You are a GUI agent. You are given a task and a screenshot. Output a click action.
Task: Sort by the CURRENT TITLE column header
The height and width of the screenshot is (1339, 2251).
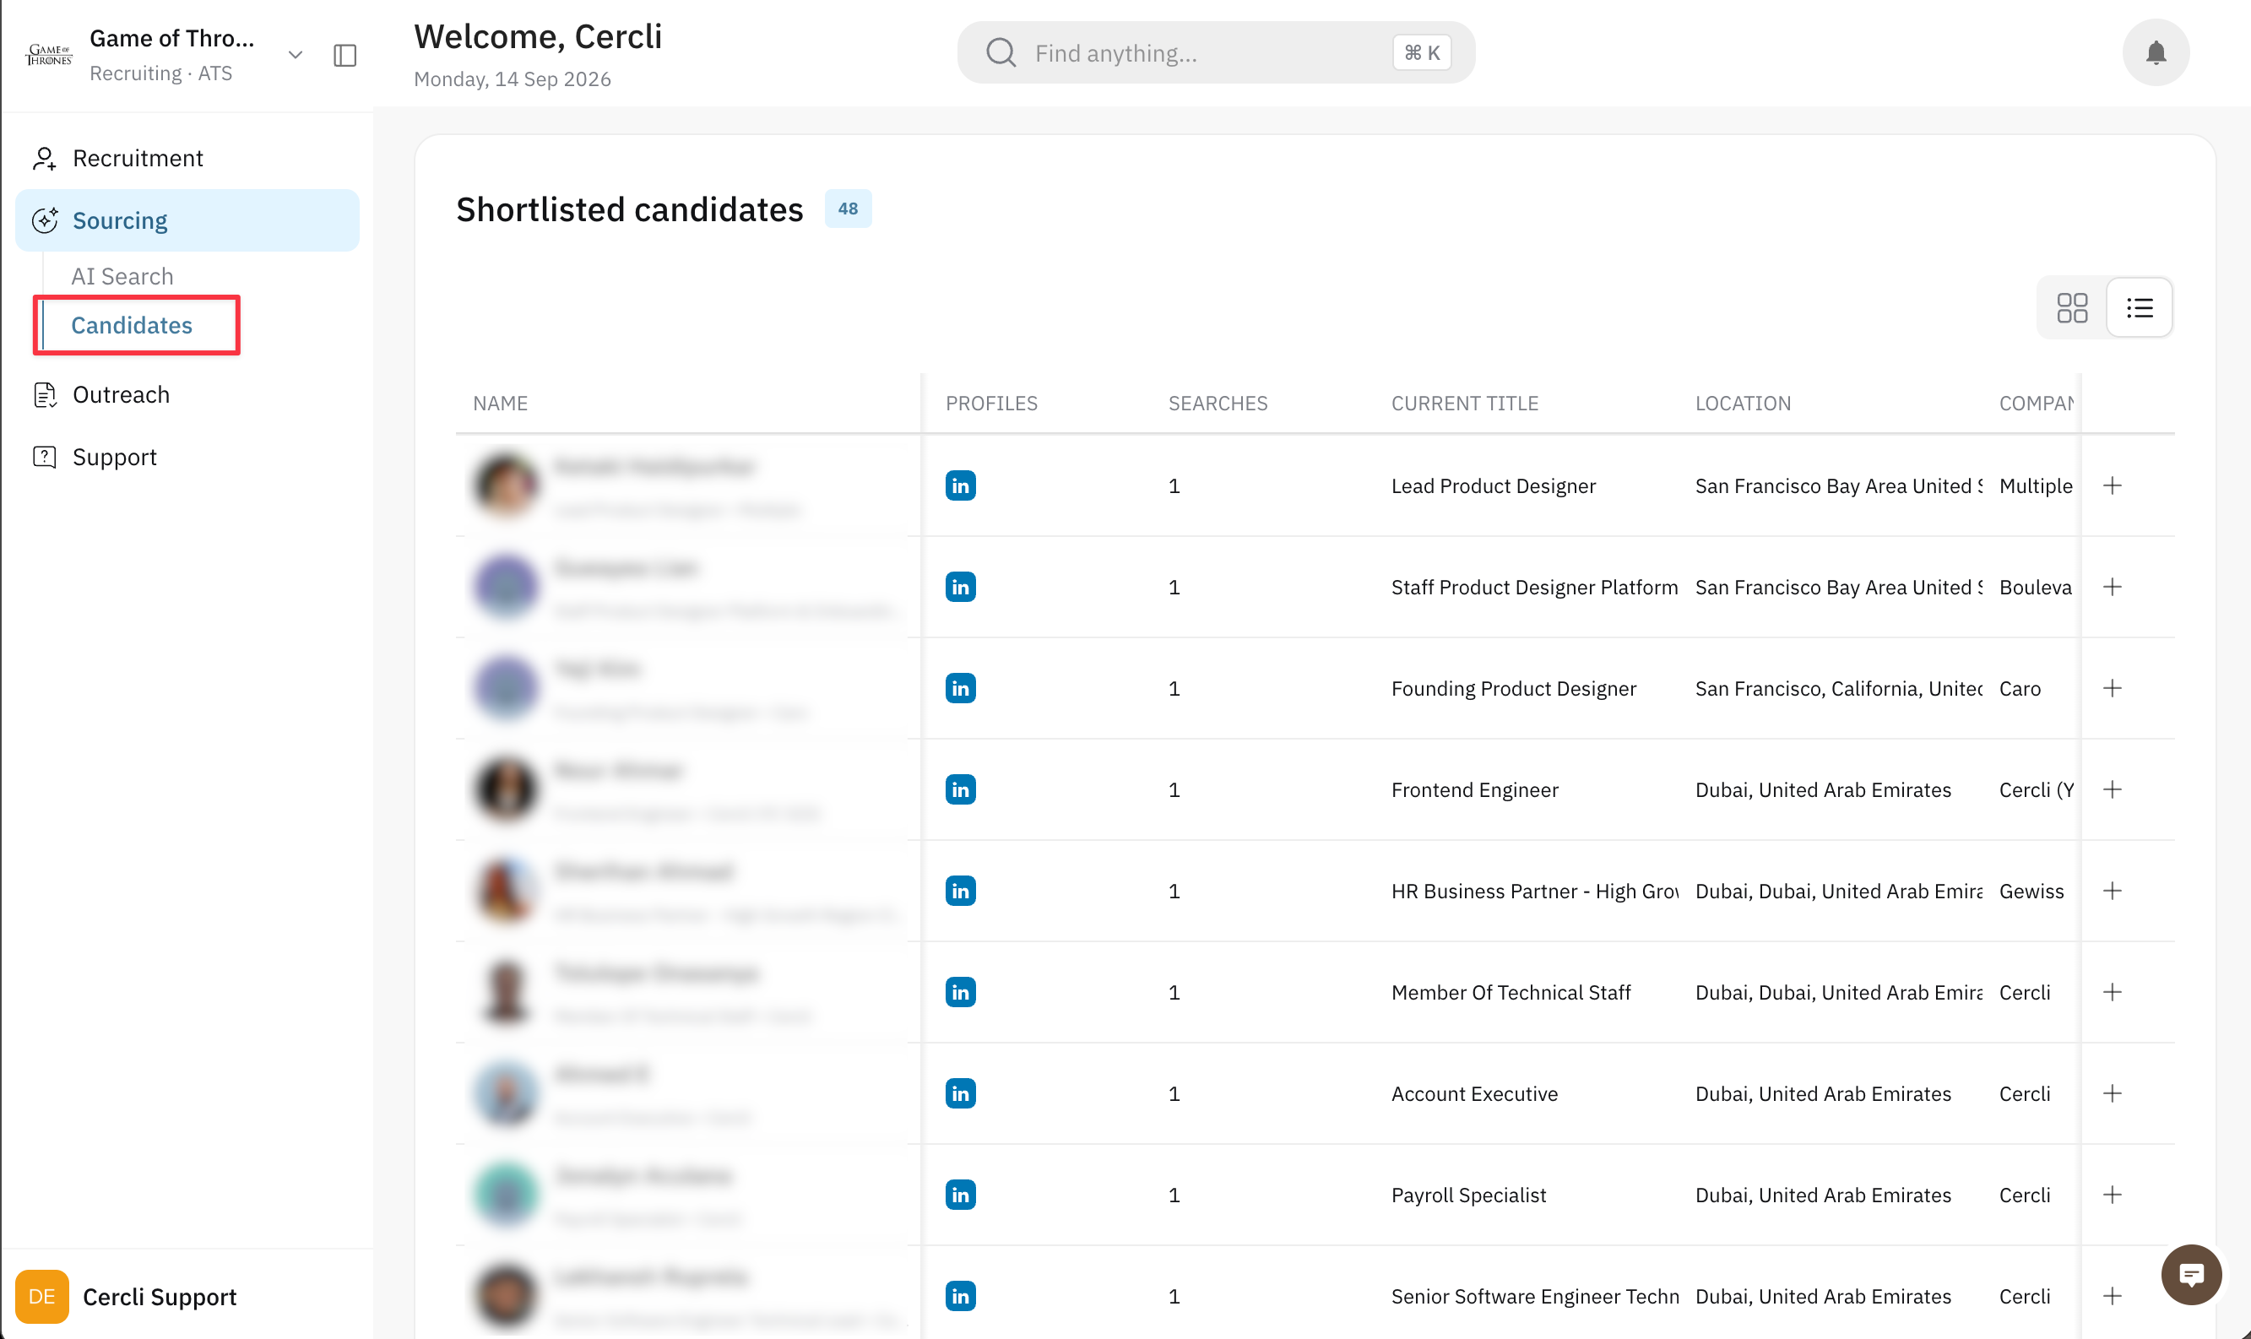(1464, 404)
